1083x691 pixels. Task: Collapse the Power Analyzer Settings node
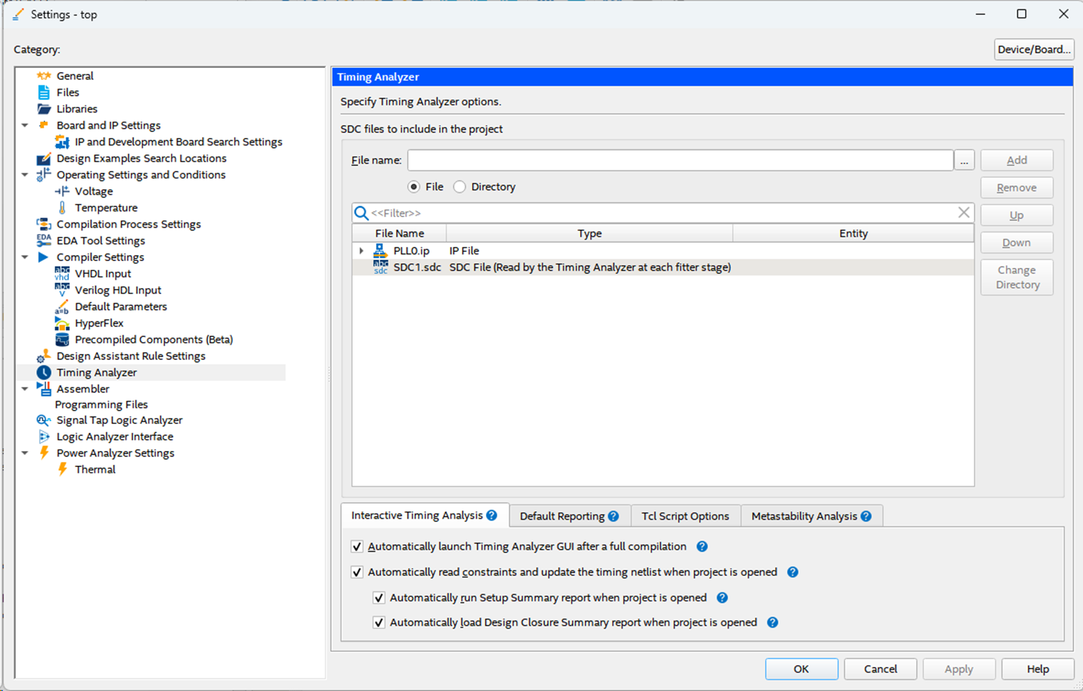[25, 453]
